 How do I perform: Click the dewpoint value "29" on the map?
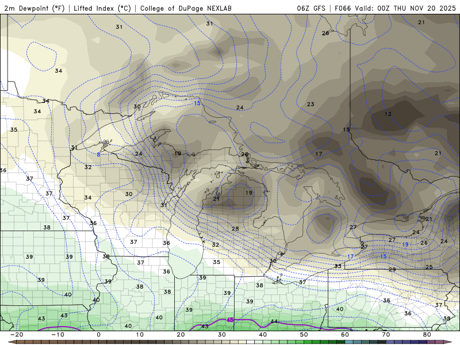[392, 270]
